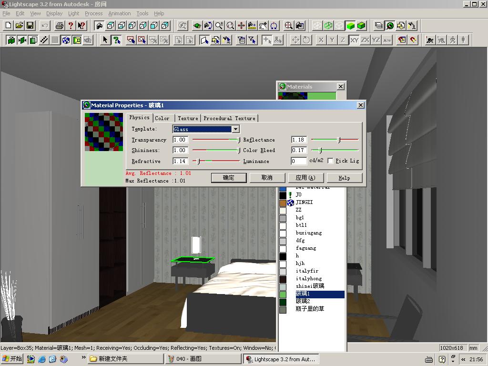Click the Refractive value input field
The height and width of the screenshot is (366, 488).
pyautogui.click(x=180, y=161)
